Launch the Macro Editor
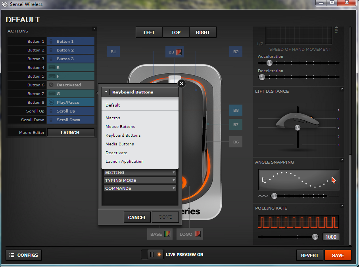This screenshot has width=359, height=267. tap(71, 133)
